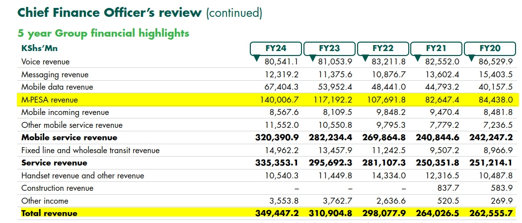Click the FY21 column header
The height and width of the screenshot is (223, 522).
[437, 49]
